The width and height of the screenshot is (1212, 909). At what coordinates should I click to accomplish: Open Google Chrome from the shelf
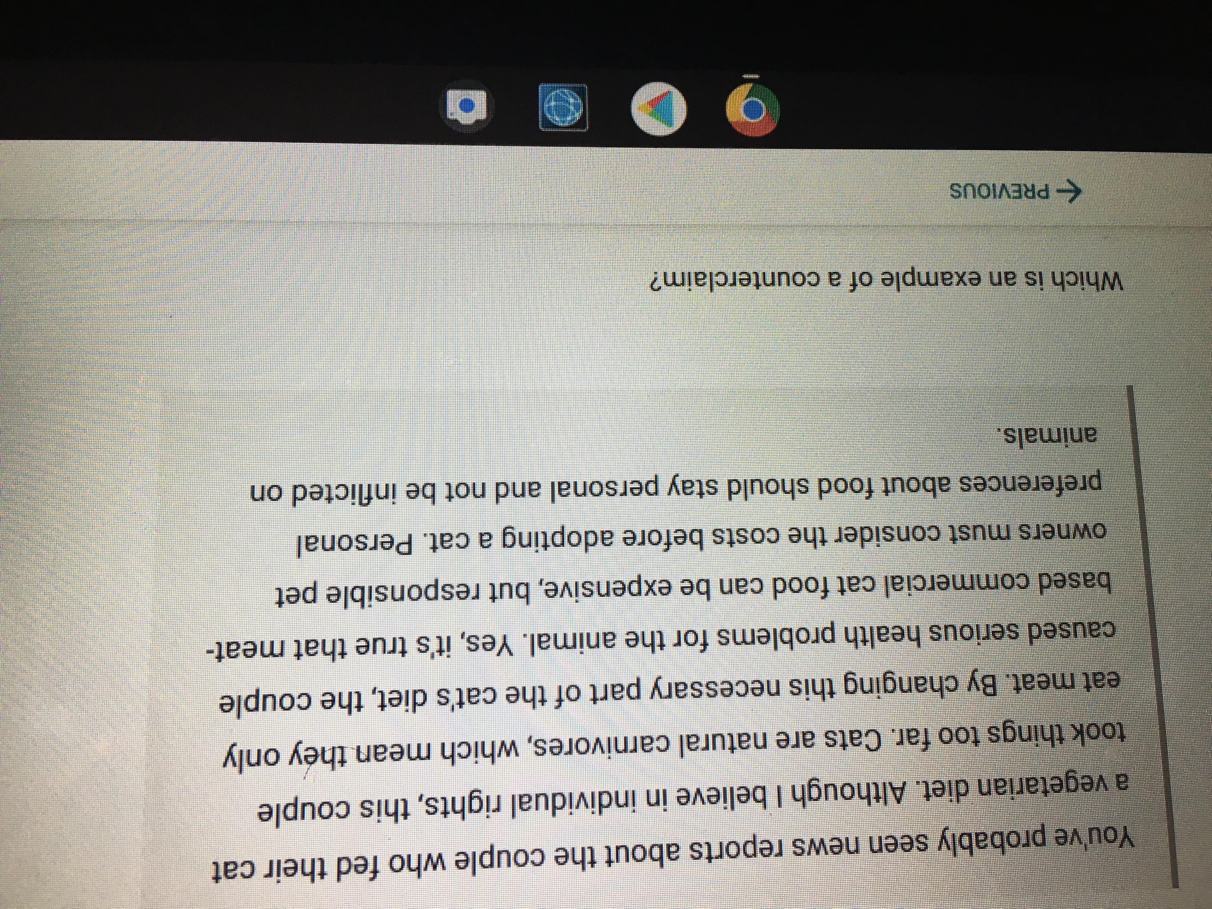pyautogui.click(x=753, y=110)
